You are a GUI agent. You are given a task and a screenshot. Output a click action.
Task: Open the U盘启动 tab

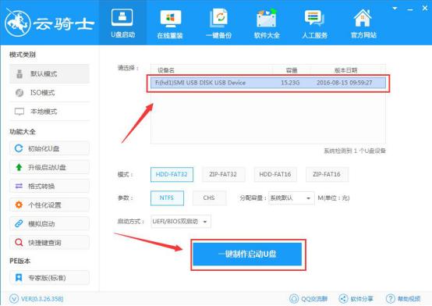(x=122, y=23)
